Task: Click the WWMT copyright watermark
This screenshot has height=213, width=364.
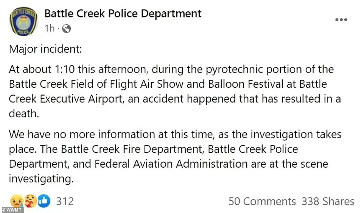Action: point(12,210)
